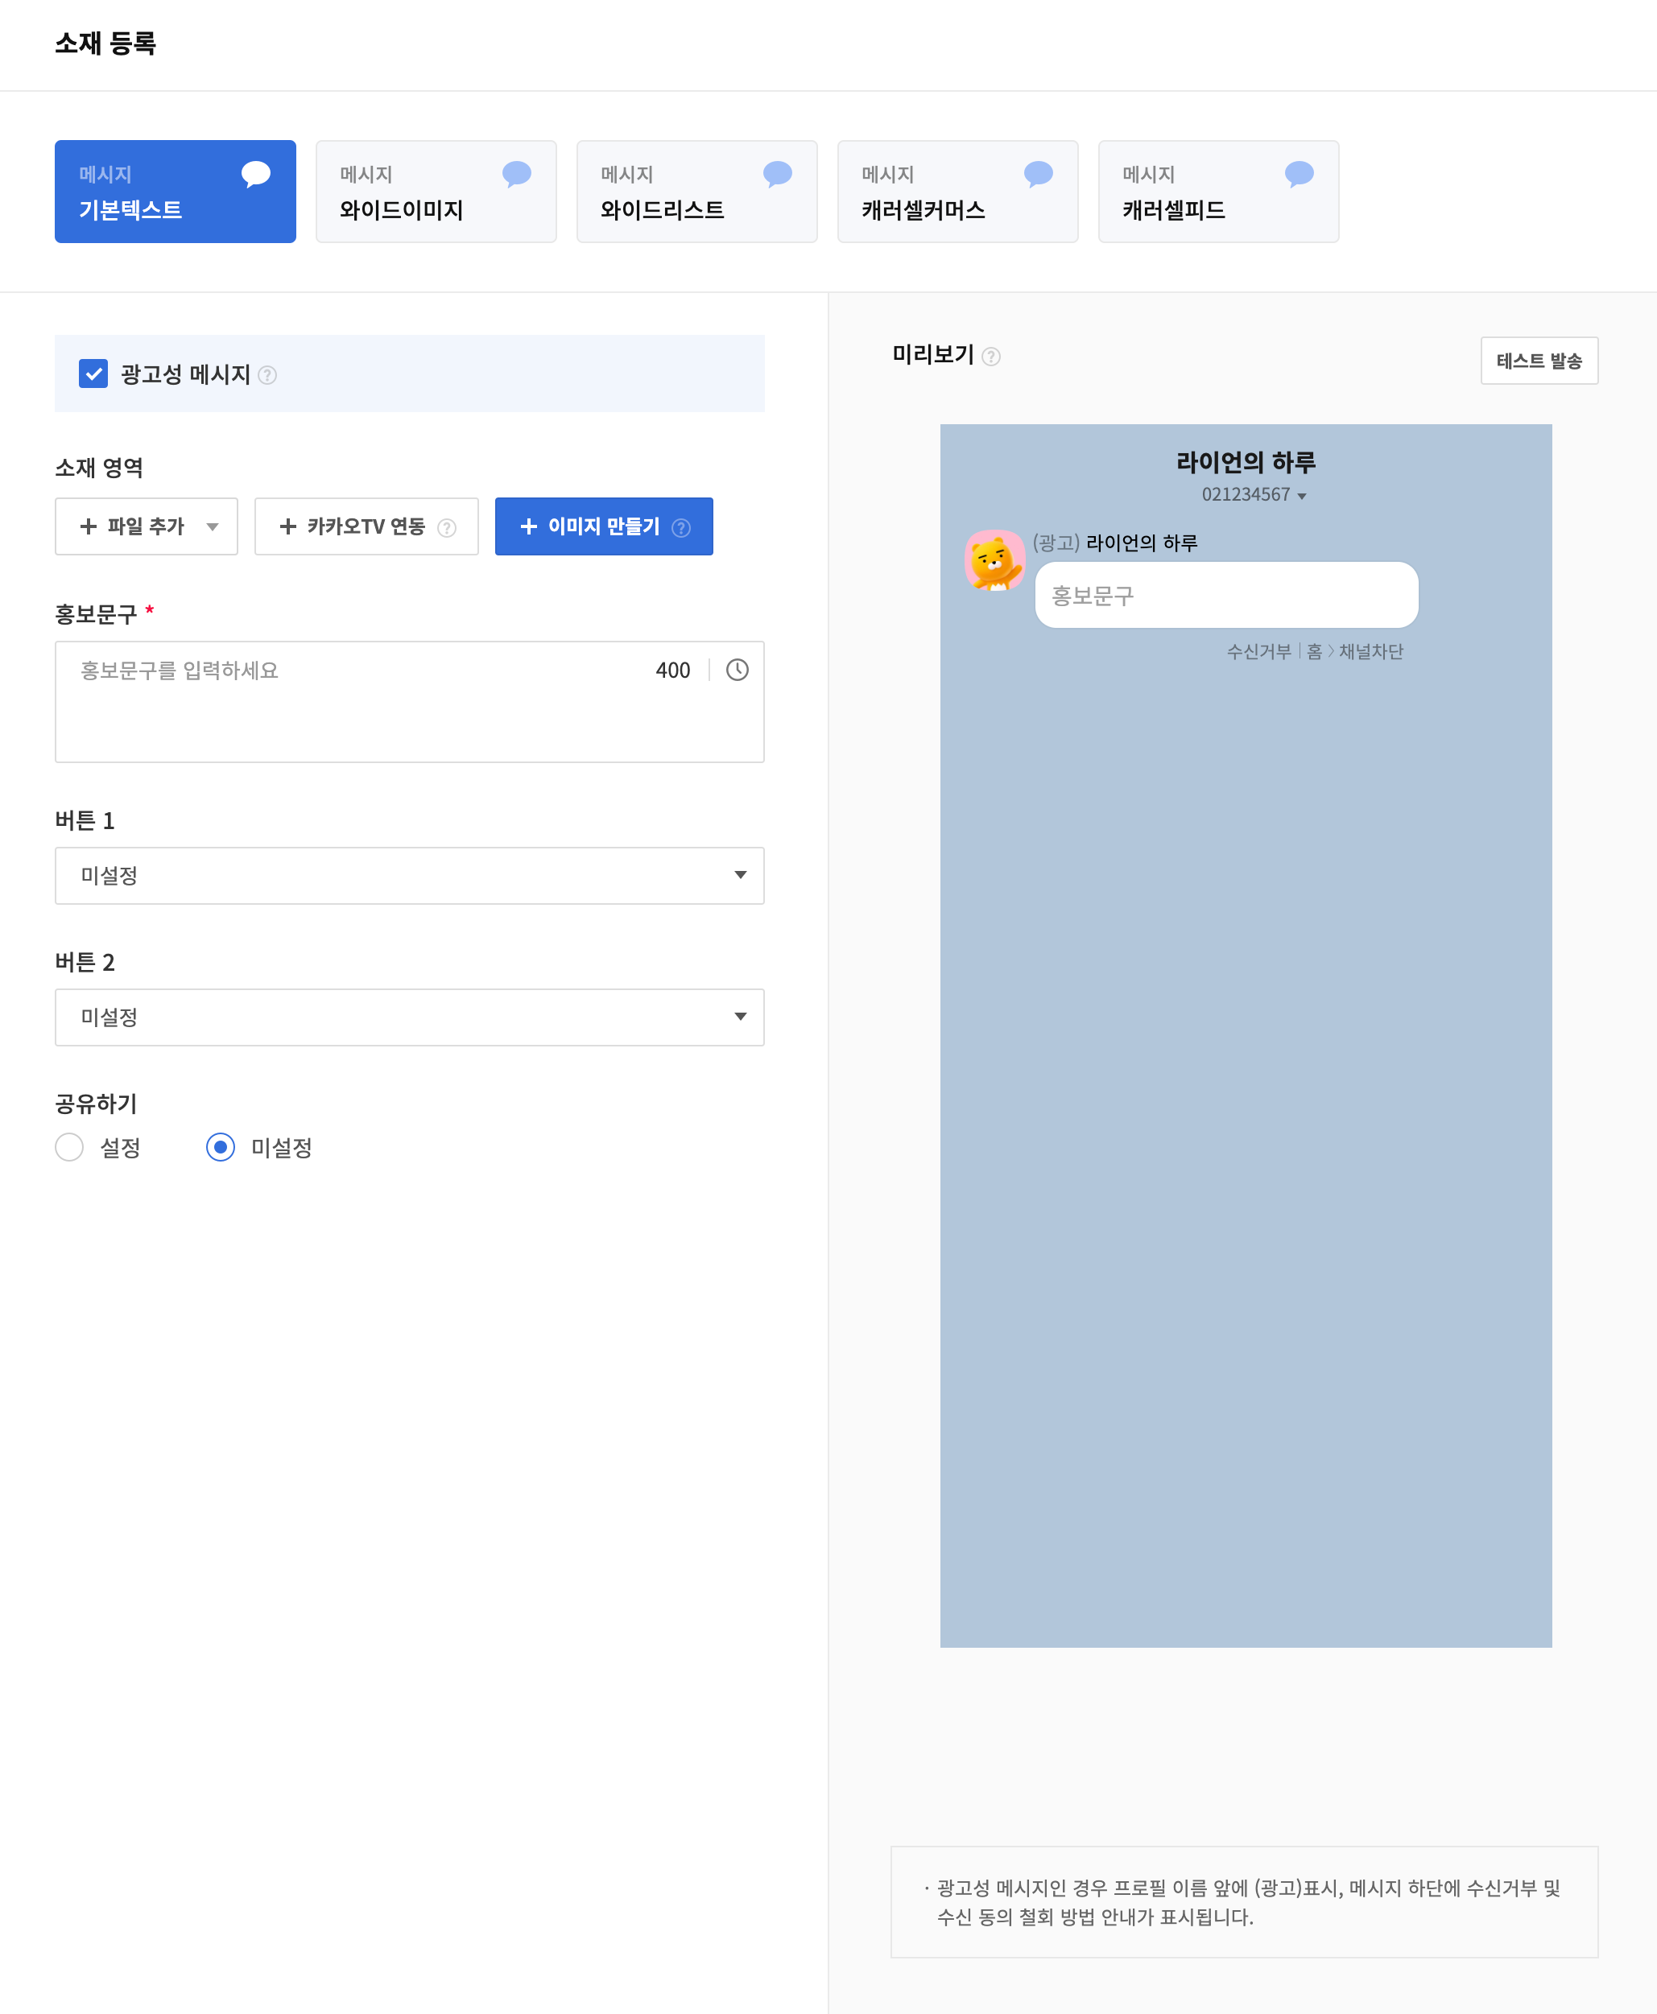Click the 카카오TV 연동 button
This screenshot has width=1657, height=2014.
353,526
